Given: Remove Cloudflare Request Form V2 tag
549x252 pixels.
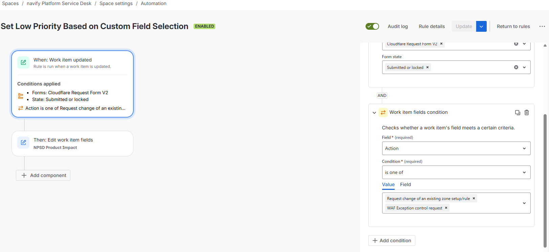Looking at the screenshot, I should 441,44.
